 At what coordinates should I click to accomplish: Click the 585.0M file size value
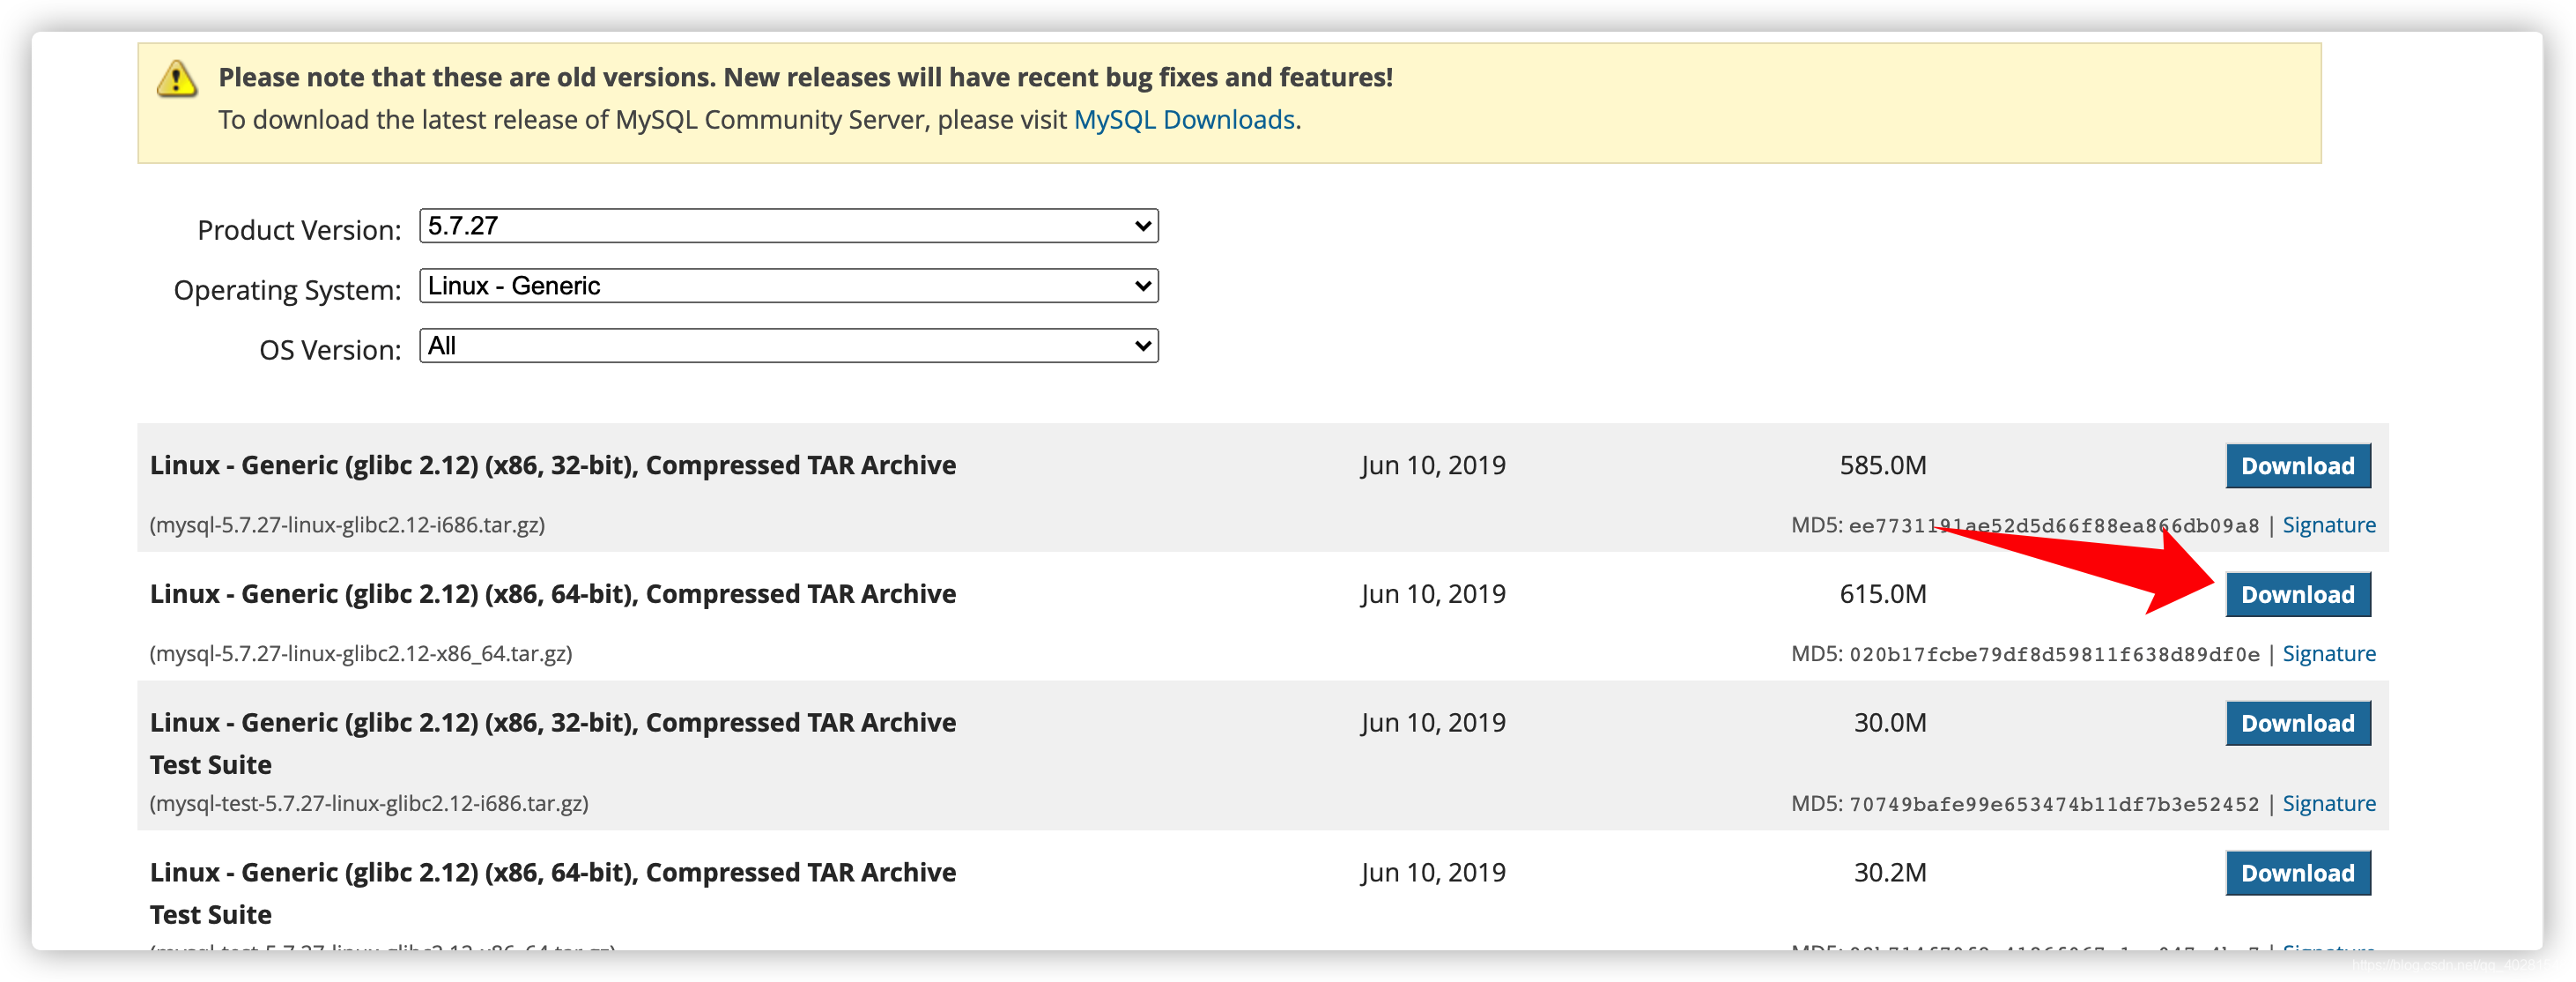(1882, 465)
